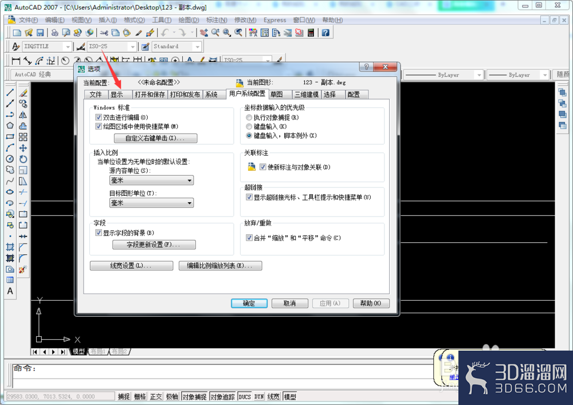Screen dimensions: 573x405
Task: Toggle 'Double-click editing' (双击进行编辑) checkbox
Action: pyautogui.click(x=99, y=117)
